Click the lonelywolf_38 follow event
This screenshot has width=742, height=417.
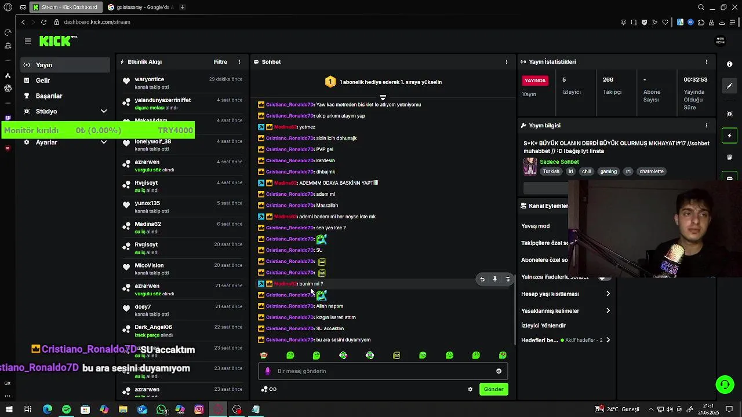pyautogui.click(x=181, y=145)
